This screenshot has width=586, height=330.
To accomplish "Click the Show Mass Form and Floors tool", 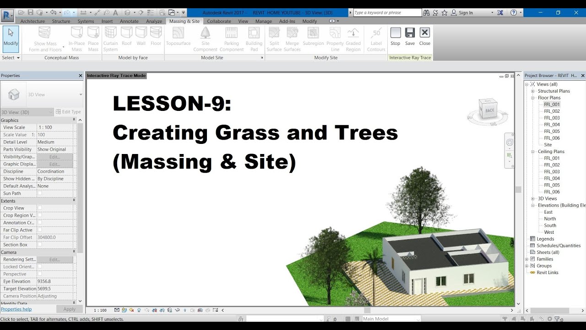I will pos(45,39).
